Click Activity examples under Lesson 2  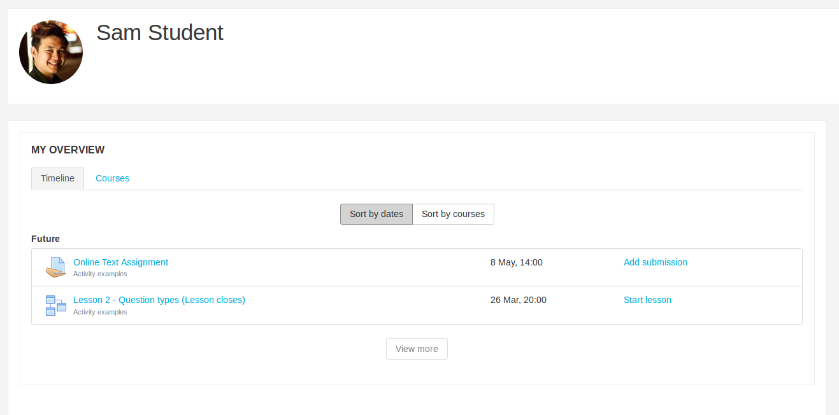pos(100,313)
